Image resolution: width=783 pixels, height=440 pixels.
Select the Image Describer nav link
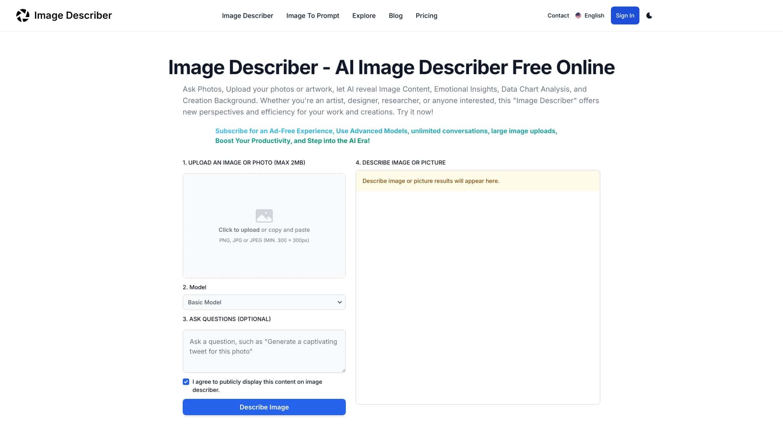click(x=247, y=15)
